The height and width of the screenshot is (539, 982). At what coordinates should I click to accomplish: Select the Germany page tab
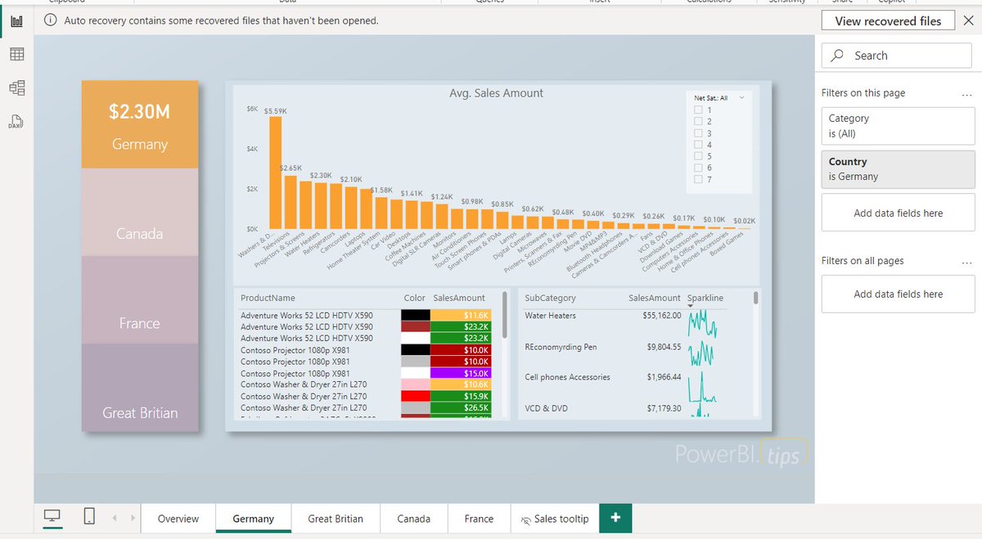pyautogui.click(x=254, y=519)
